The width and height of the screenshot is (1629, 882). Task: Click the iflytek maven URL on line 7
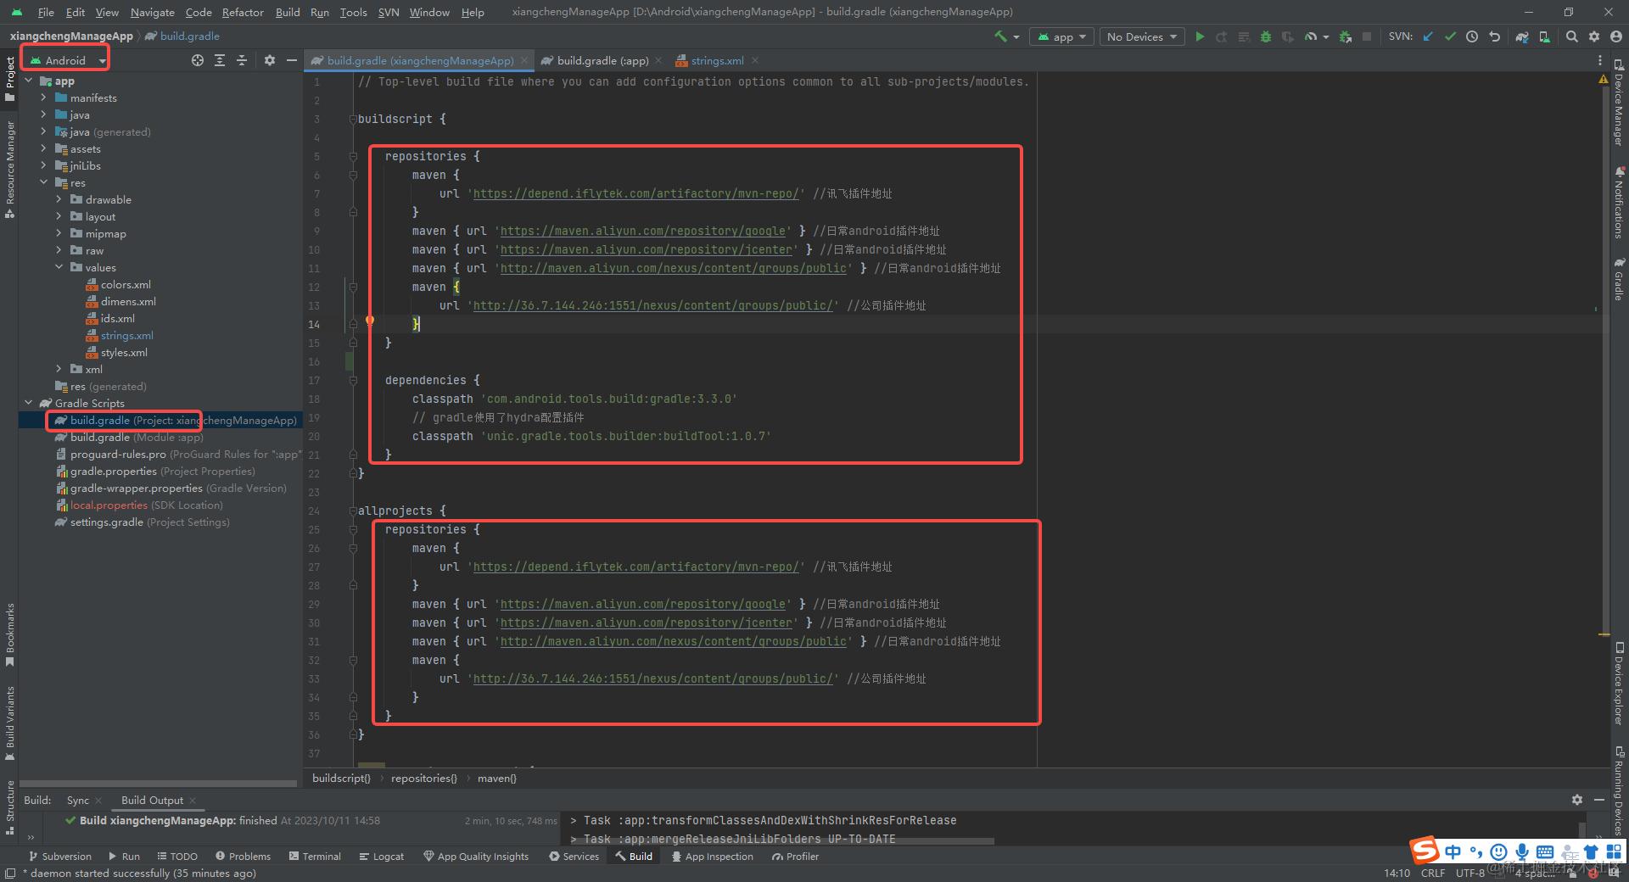click(x=635, y=193)
